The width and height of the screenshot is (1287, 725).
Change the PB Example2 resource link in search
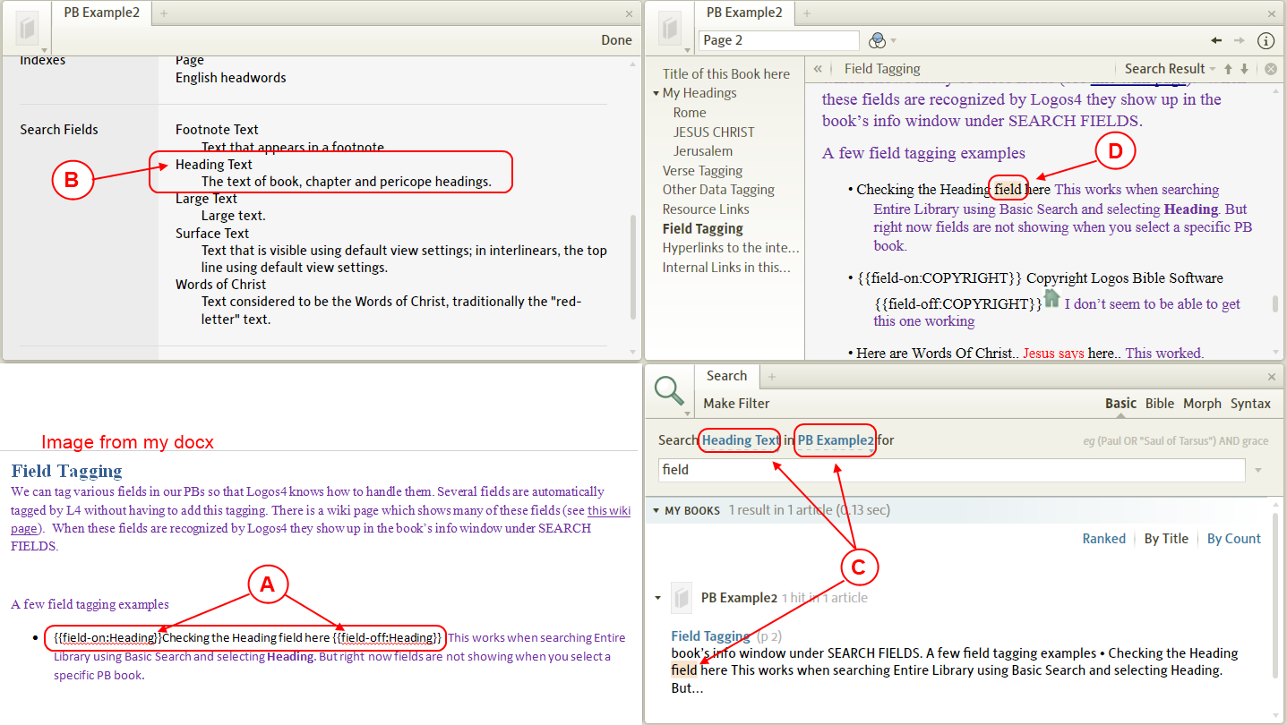pyautogui.click(x=836, y=440)
